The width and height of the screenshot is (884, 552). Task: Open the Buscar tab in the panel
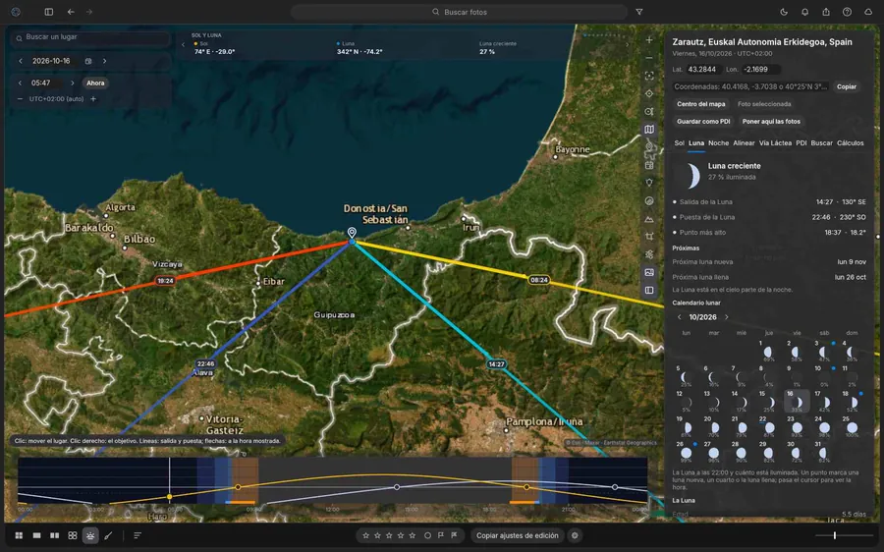coord(821,143)
